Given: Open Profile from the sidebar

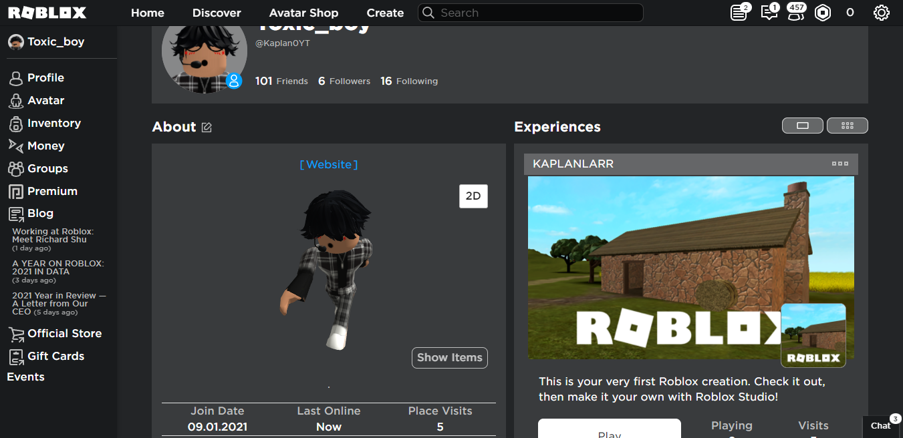Looking at the screenshot, I should coord(45,78).
